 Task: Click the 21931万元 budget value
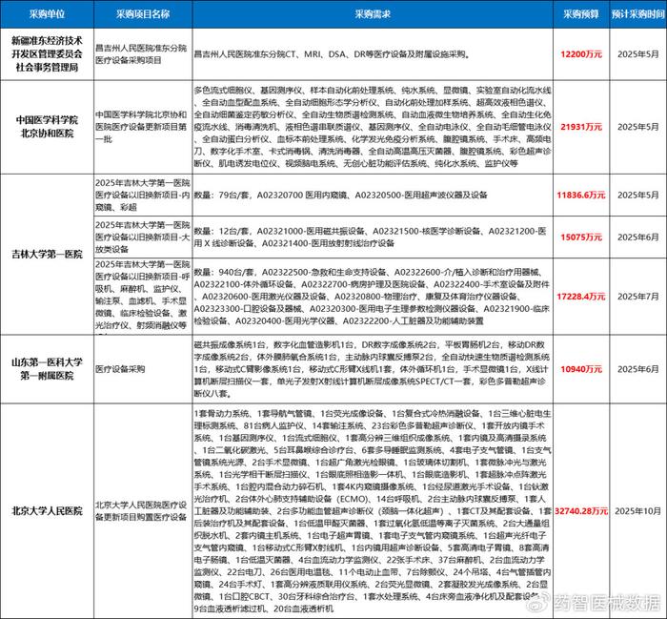(x=581, y=127)
